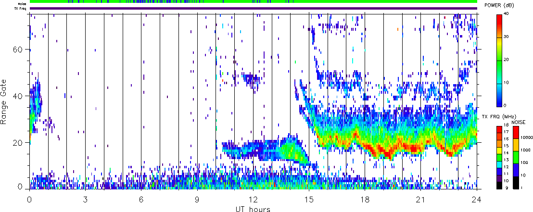Pick the red top segment of the NOISE colorbar

pyautogui.click(x=516, y=132)
